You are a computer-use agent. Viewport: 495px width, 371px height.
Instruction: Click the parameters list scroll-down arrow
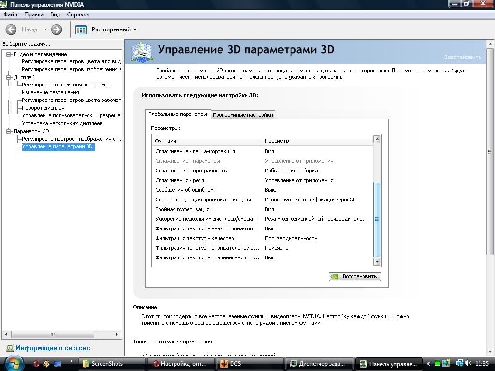377,262
